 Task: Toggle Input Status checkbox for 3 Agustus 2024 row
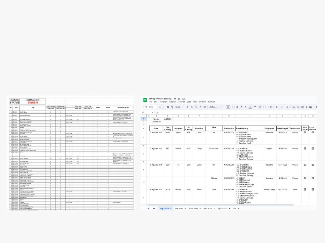click(x=305, y=149)
